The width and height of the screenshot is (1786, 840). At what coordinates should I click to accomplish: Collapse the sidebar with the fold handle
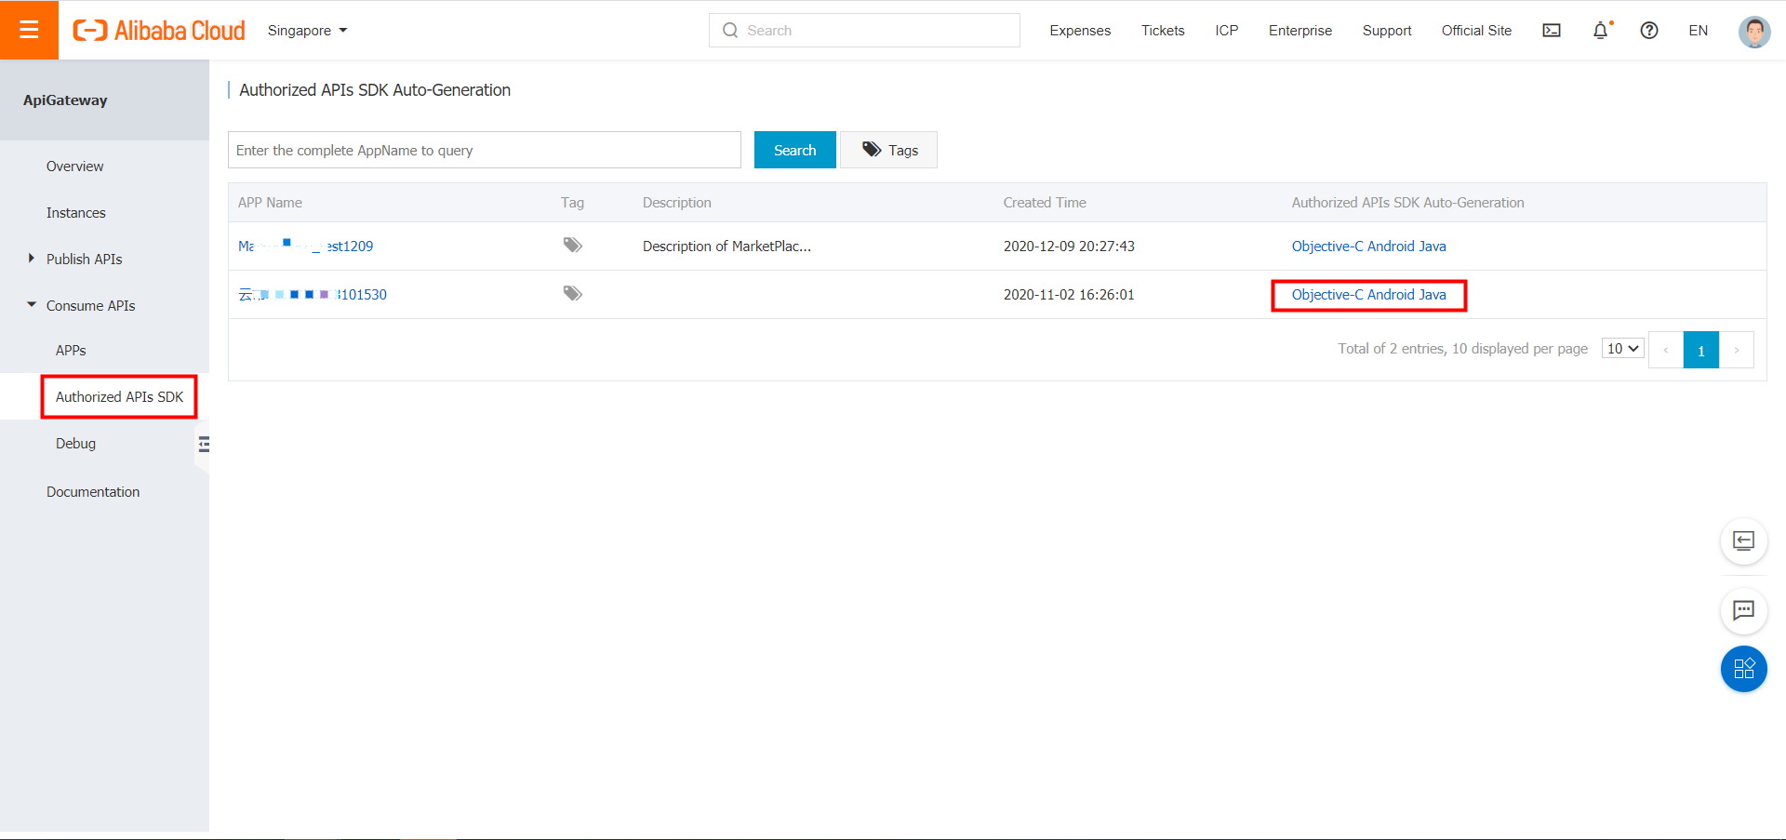pyautogui.click(x=204, y=445)
